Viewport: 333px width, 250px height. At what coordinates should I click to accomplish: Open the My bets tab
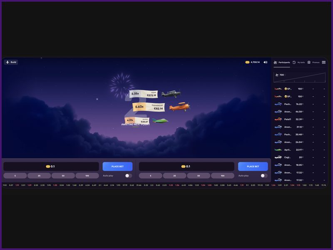tap(299, 62)
